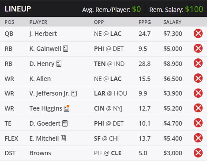Click J. Herbert player name
The width and height of the screenshot is (207, 161).
43,34
